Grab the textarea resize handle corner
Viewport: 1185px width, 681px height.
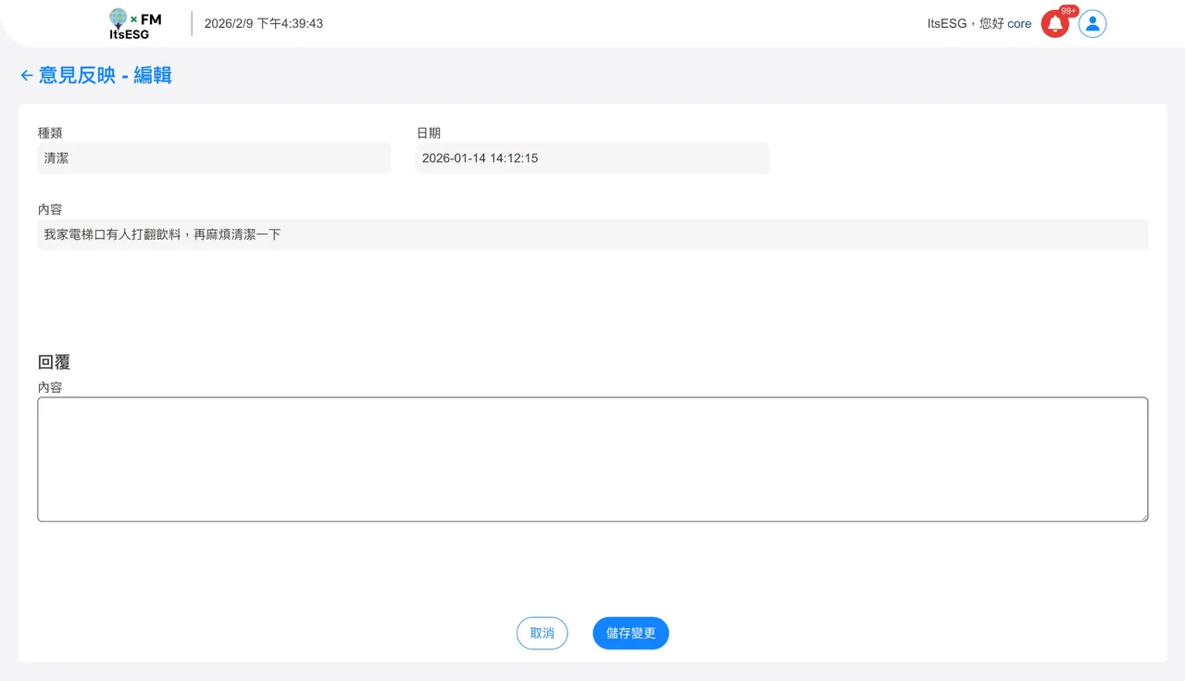(1143, 517)
